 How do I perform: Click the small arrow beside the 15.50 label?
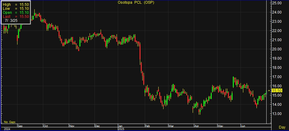pyautogui.click(x=269, y=90)
